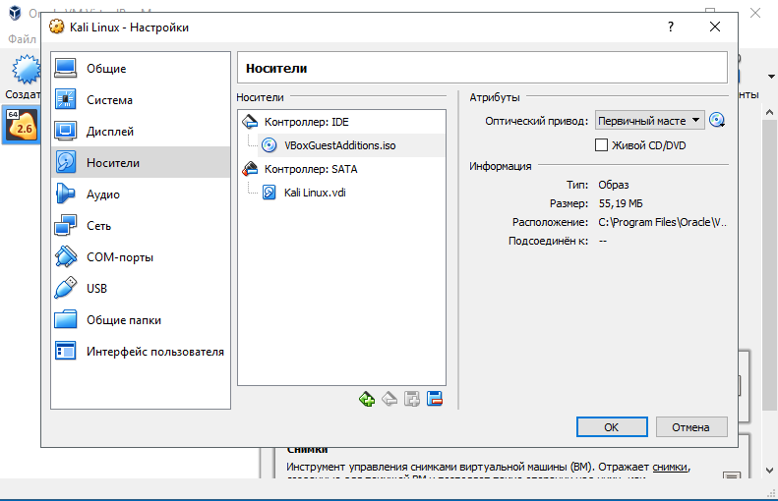Click the VBoxGuestAdditions.iso disc icon

pyautogui.click(x=269, y=145)
